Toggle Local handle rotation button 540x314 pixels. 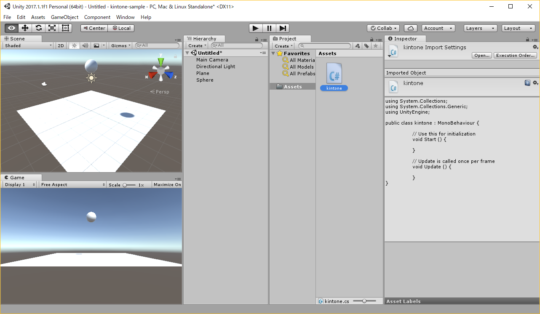121,28
